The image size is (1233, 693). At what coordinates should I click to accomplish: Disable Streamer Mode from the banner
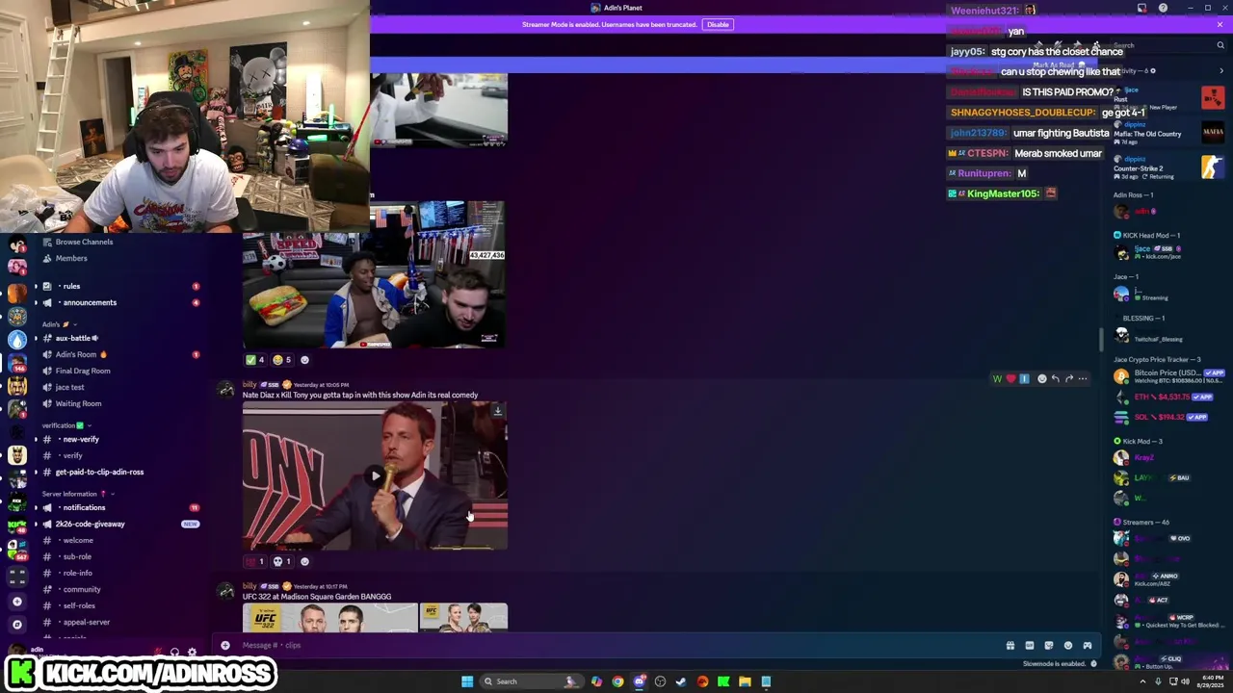tap(718, 24)
